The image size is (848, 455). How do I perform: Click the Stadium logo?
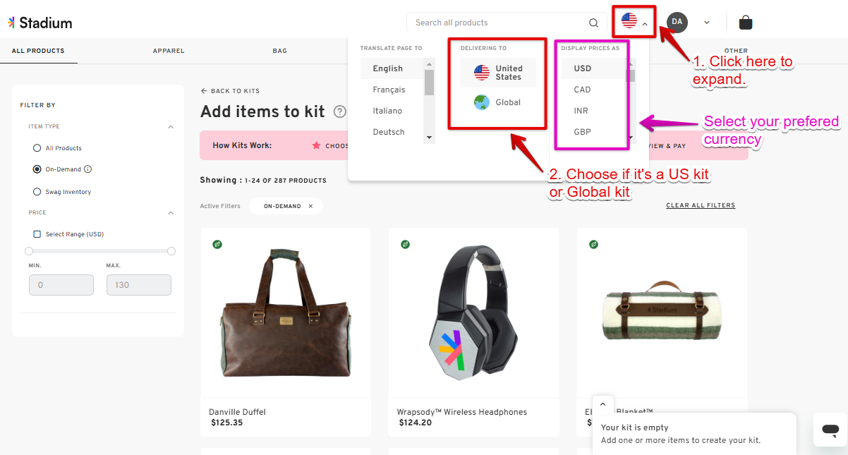click(40, 23)
